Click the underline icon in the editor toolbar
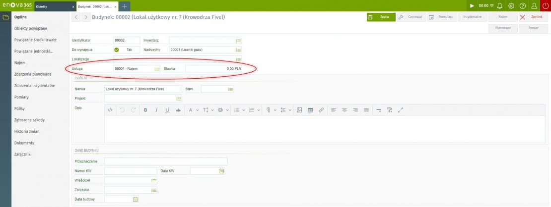Image resolution: width=551 pixels, height=207 pixels. click(x=167, y=110)
